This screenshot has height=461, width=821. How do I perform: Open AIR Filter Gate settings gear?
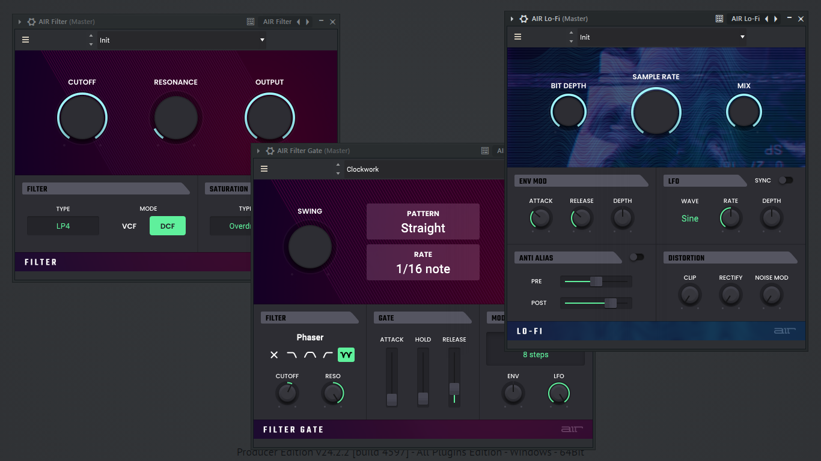[270, 151]
